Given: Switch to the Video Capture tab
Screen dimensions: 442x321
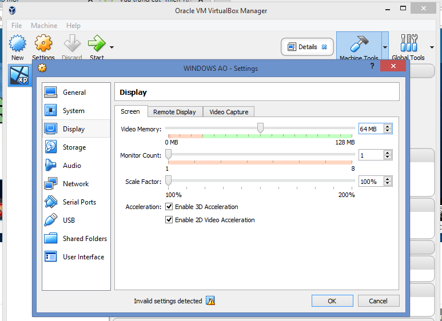Looking at the screenshot, I should point(229,112).
